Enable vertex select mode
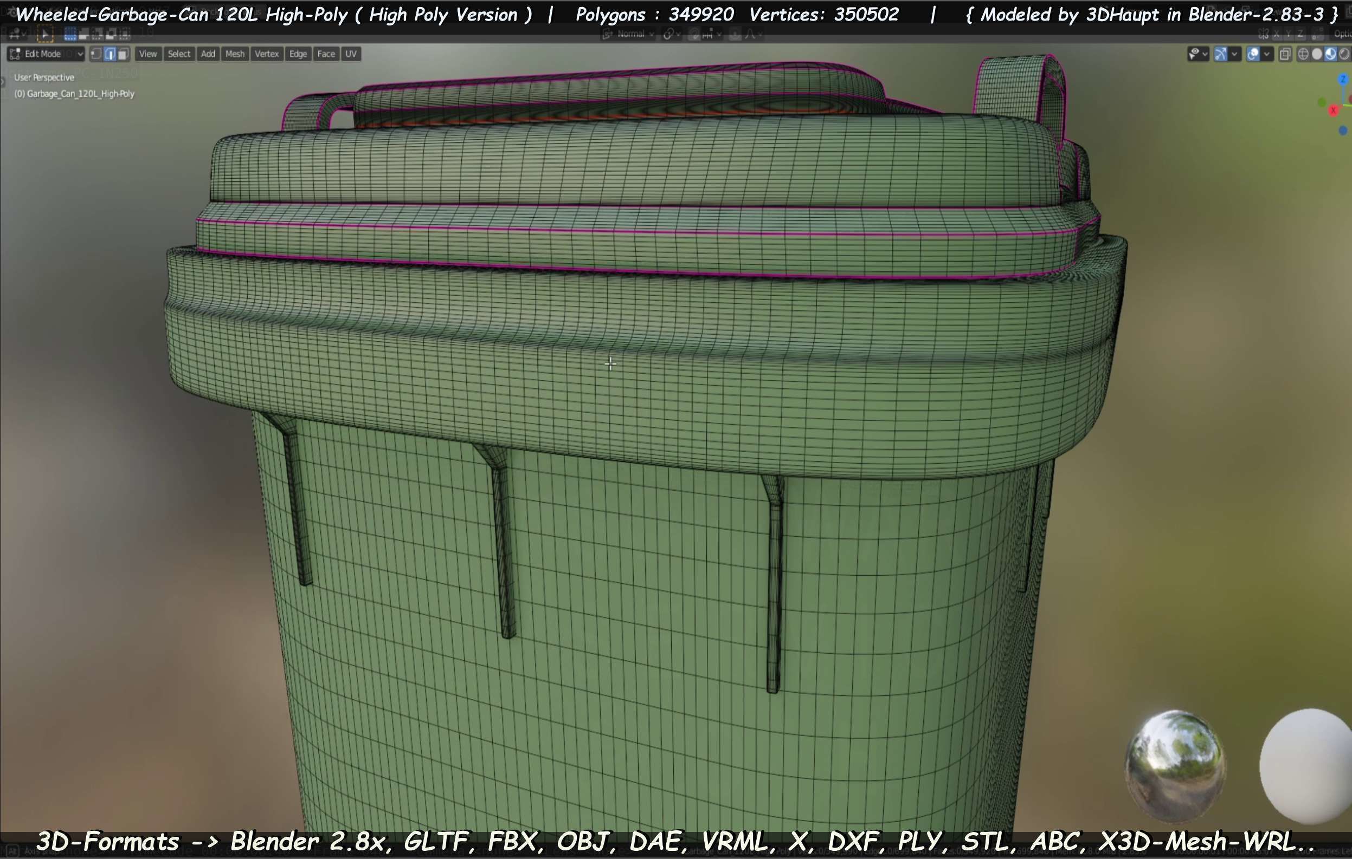 [96, 54]
